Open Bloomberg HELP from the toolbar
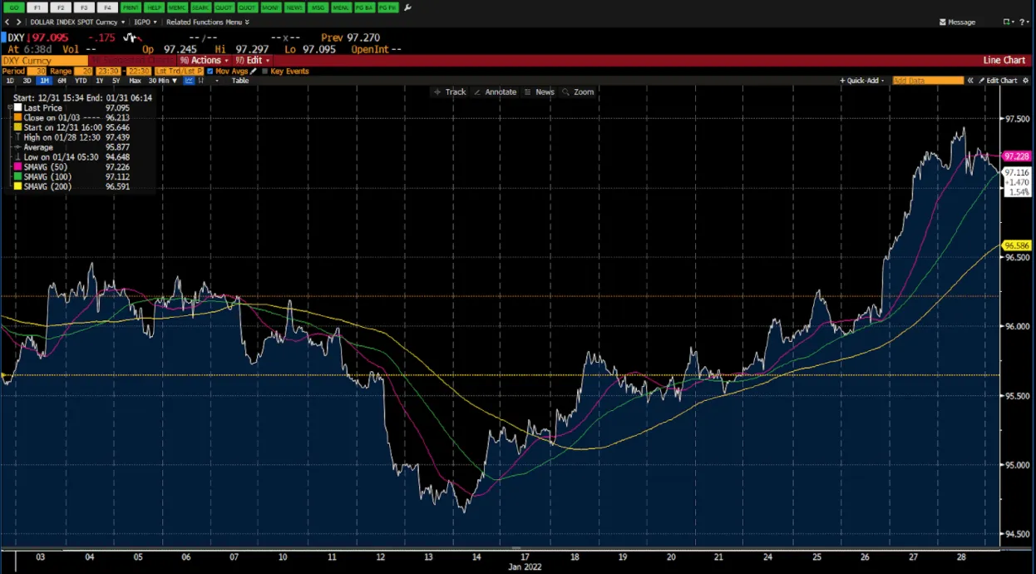The image size is (1036, 574). click(x=153, y=7)
